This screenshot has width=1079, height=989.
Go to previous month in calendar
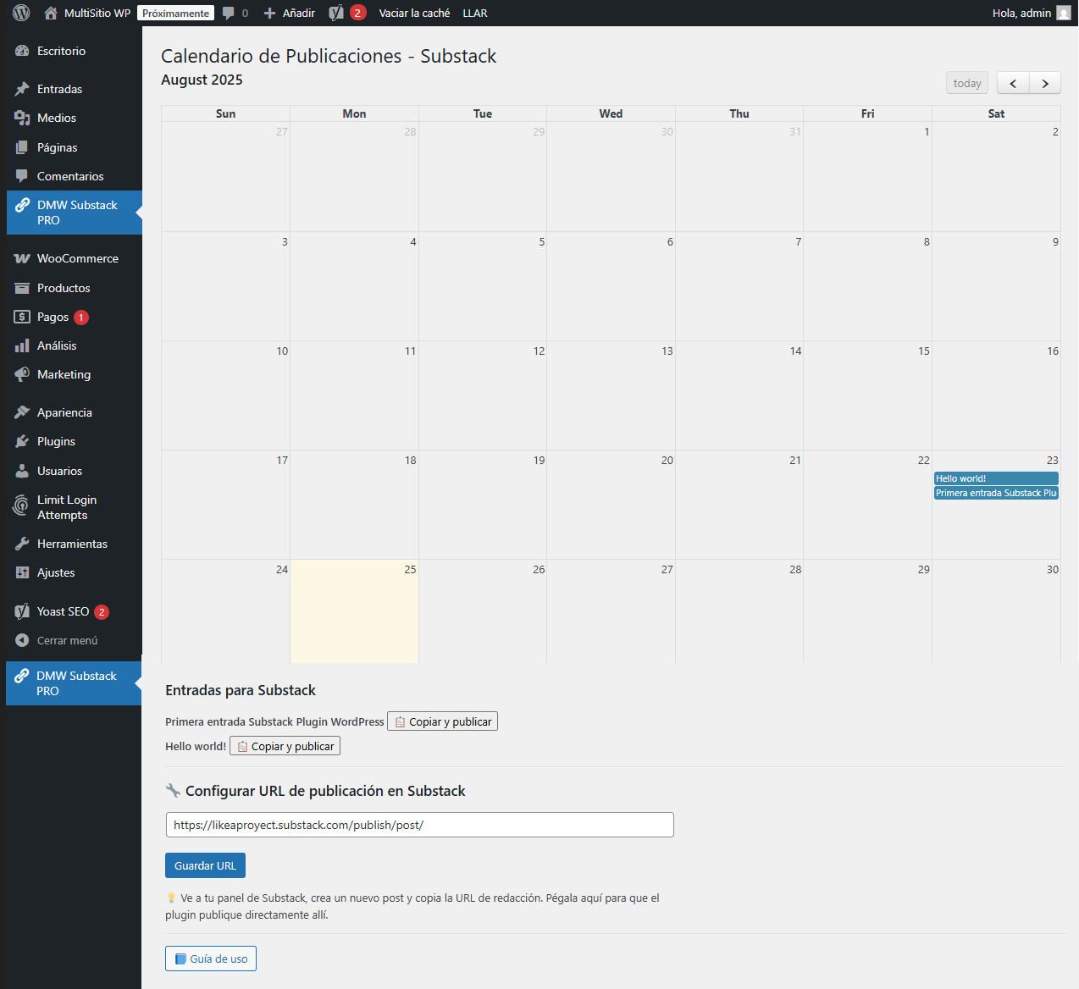(1013, 83)
